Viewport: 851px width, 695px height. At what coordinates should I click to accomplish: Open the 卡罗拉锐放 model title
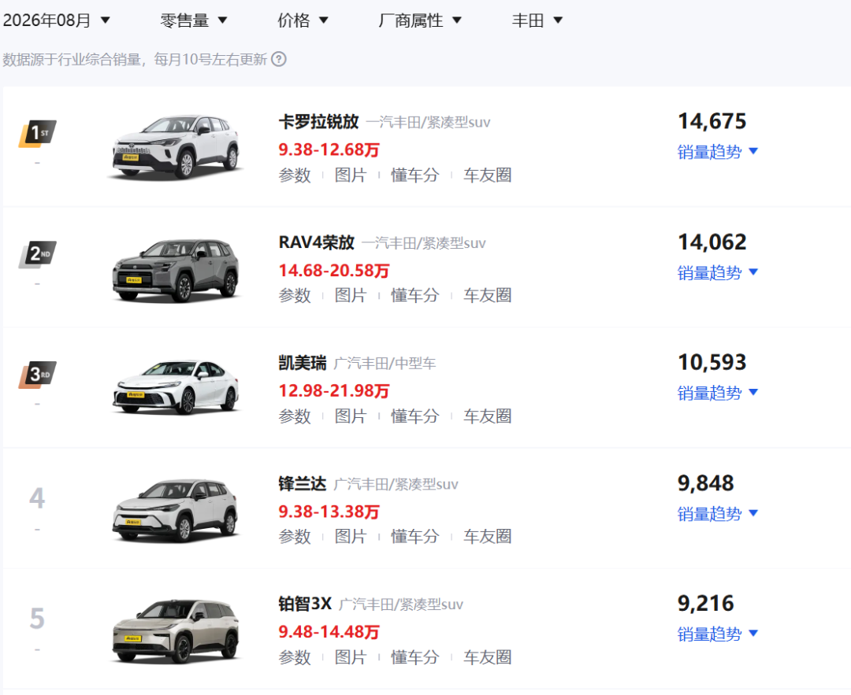pyautogui.click(x=318, y=122)
